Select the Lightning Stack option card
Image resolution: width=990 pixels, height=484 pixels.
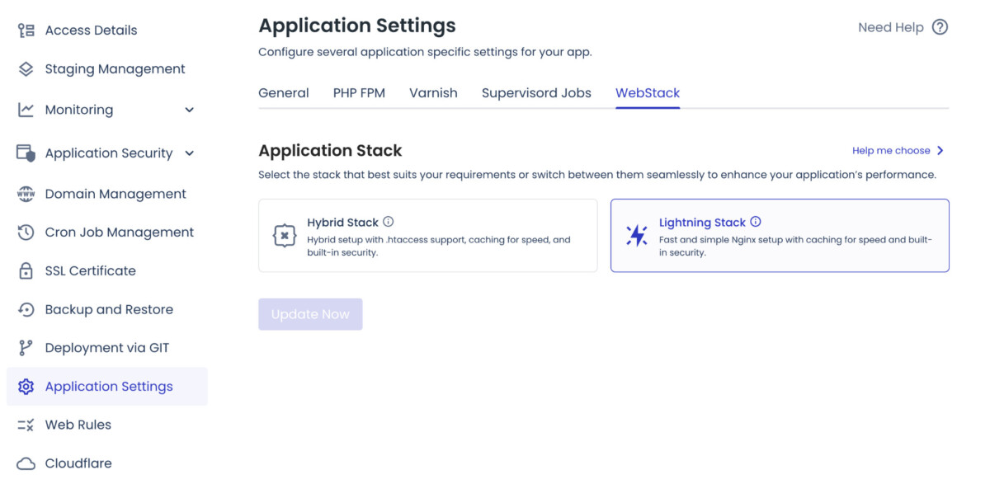coord(780,236)
